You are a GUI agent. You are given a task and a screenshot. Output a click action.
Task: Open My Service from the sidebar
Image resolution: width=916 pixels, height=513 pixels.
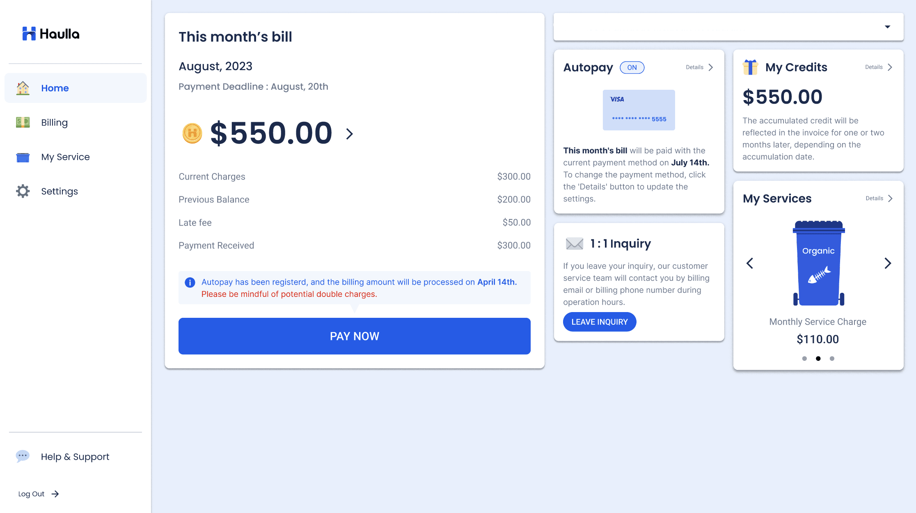[x=65, y=157]
